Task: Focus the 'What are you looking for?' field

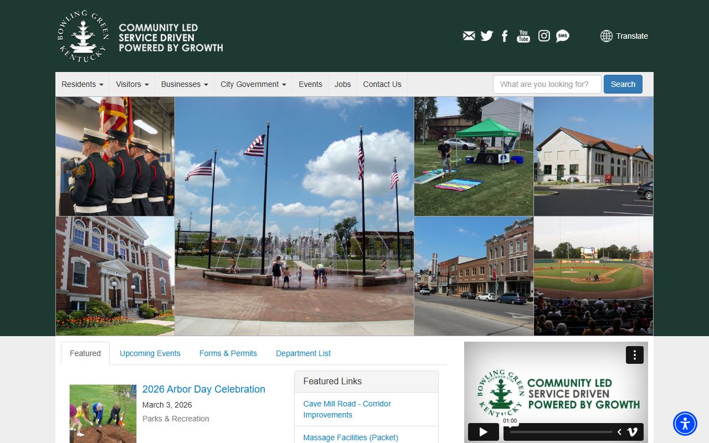Action: pos(547,84)
